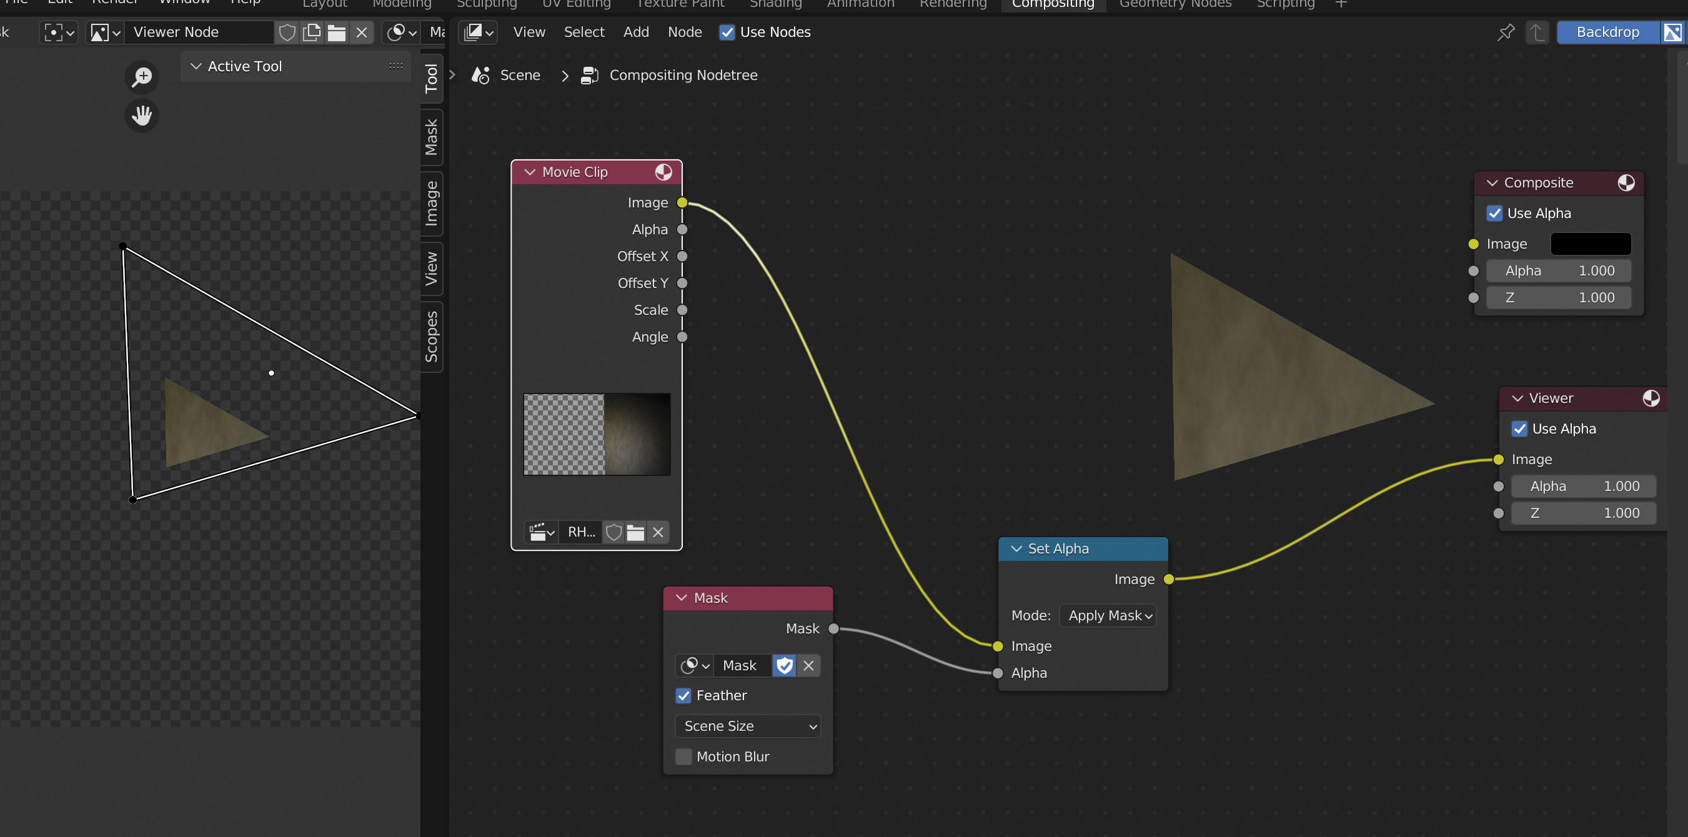The image size is (1688, 837).
Task: Switch to the Scopes sidebar tab
Action: 431,337
